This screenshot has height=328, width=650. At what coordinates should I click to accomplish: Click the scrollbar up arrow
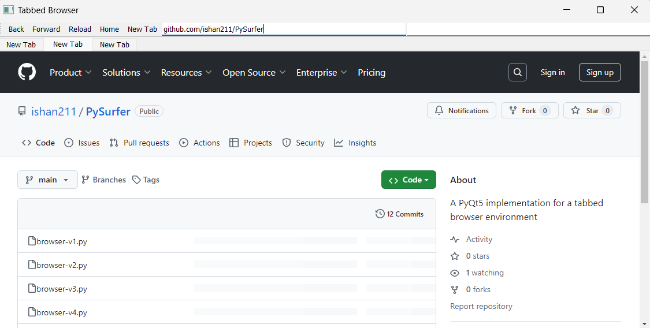click(644, 56)
